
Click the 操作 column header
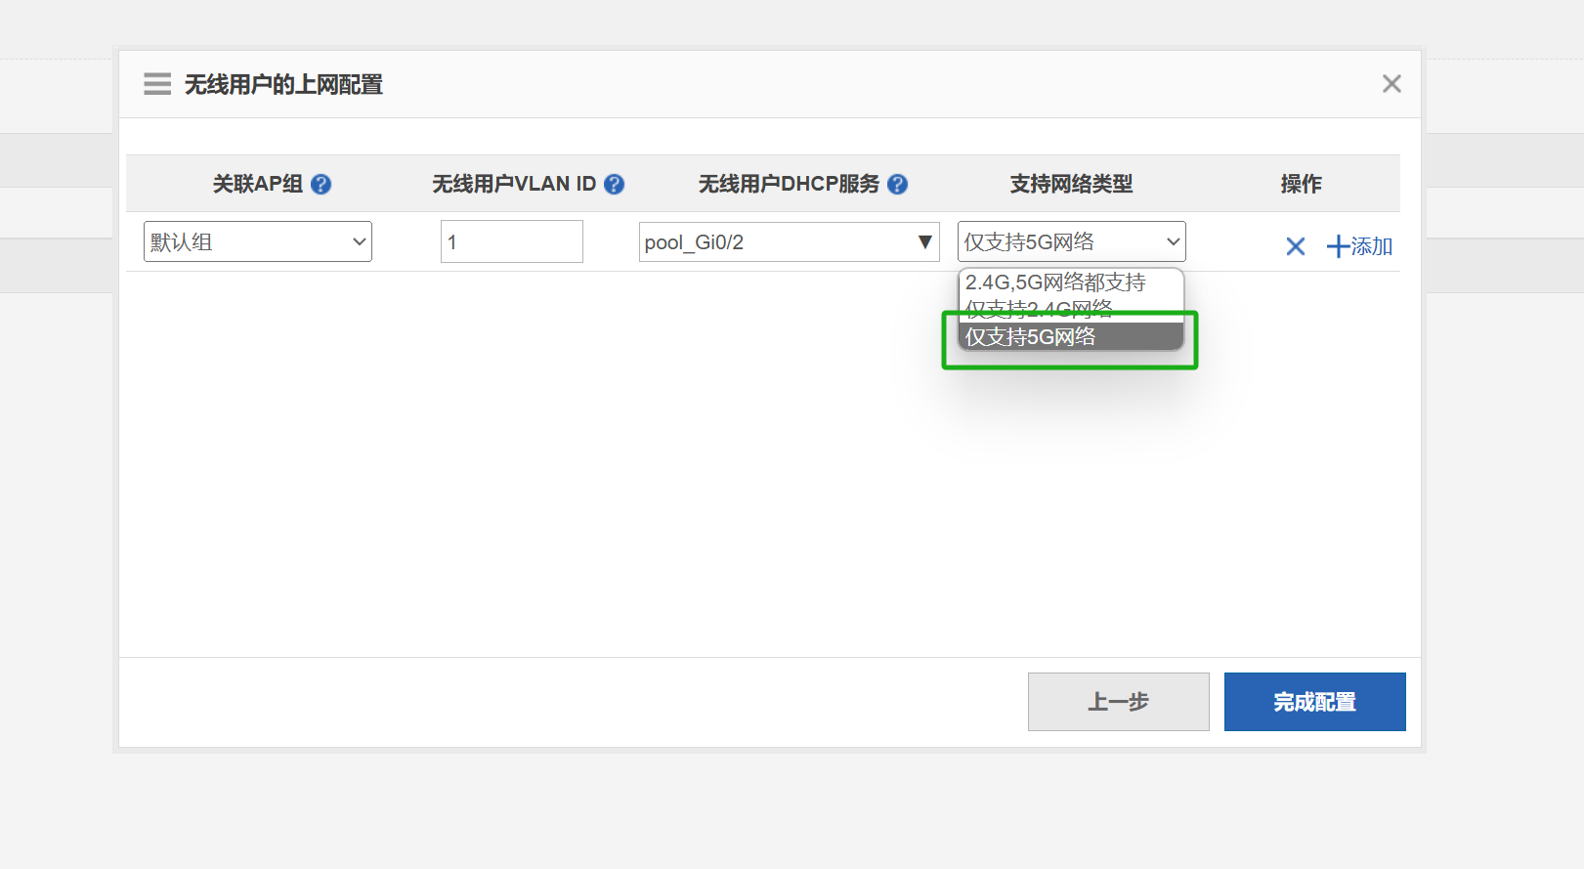point(1301,184)
